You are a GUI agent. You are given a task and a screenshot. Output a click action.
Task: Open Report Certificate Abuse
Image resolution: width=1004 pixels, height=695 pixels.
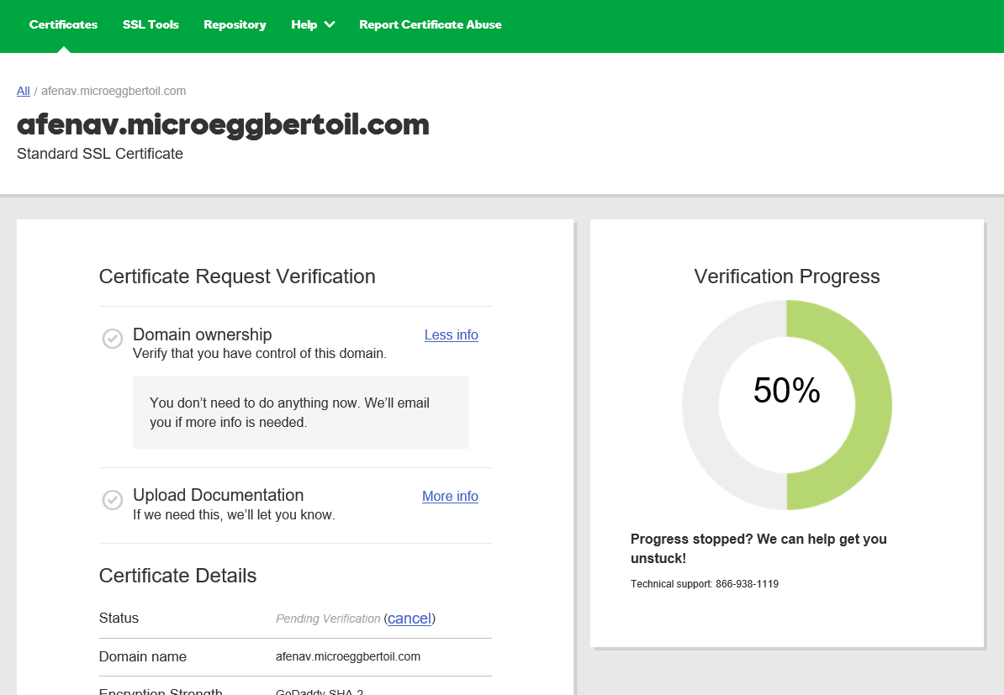coord(430,25)
